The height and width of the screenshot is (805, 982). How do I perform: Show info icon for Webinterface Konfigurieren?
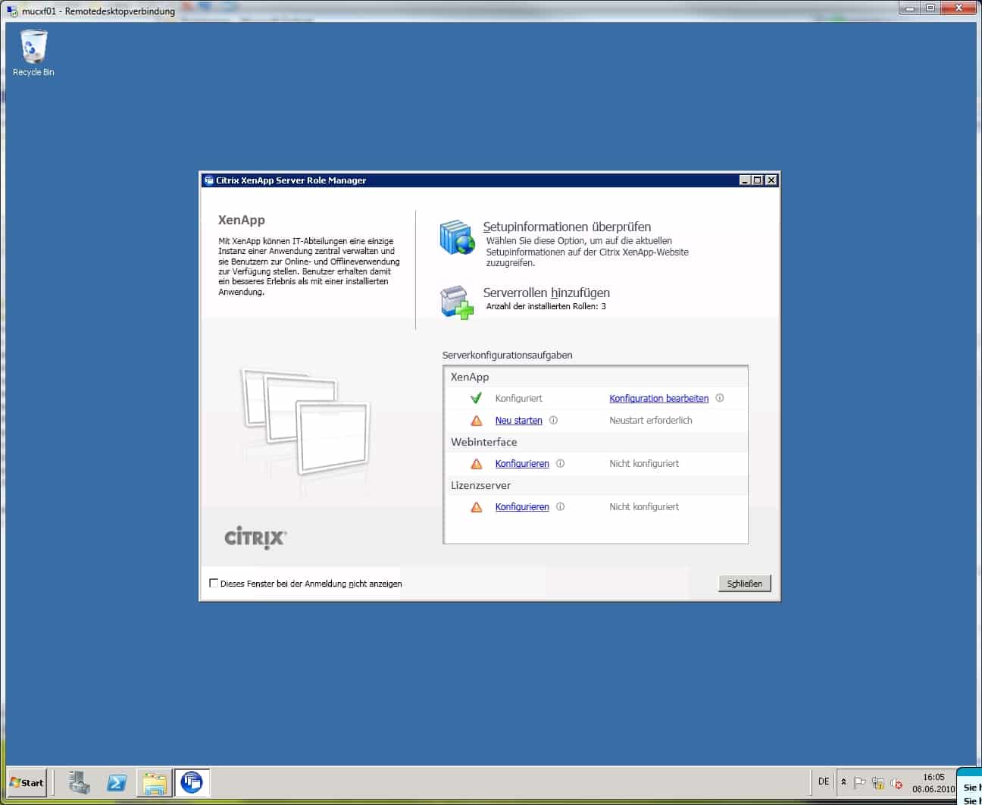(560, 463)
